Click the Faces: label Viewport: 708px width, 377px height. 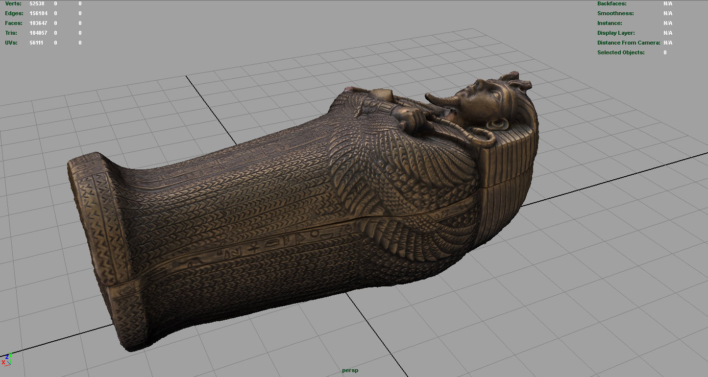point(14,23)
